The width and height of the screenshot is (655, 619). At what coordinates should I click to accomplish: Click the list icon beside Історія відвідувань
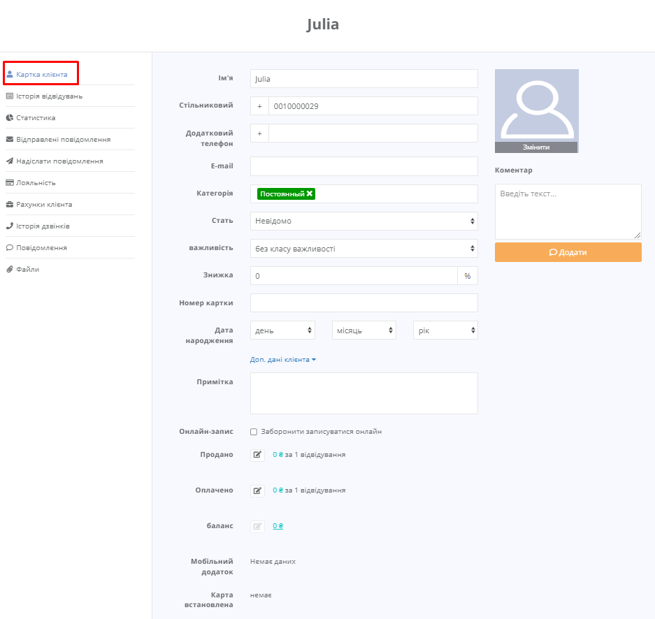click(10, 96)
